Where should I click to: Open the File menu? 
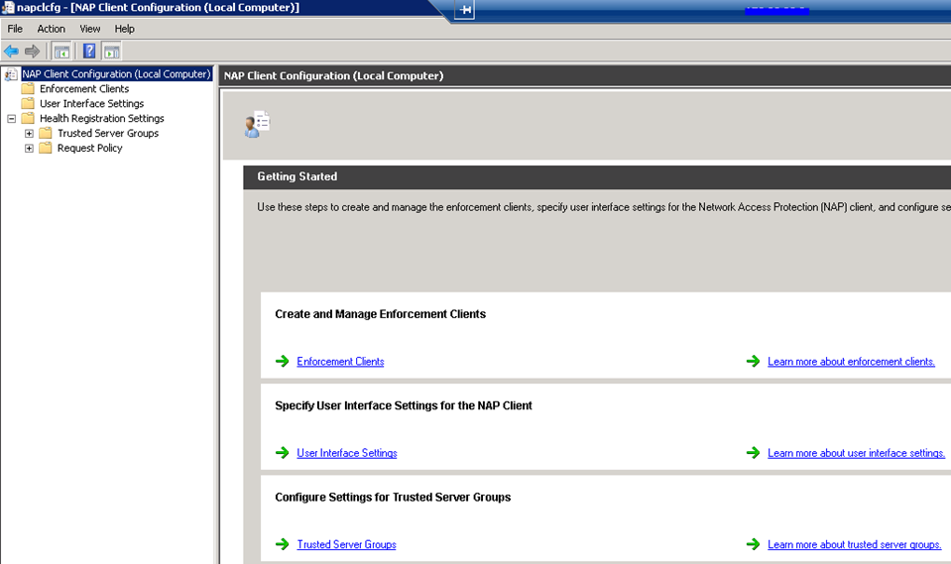click(15, 29)
